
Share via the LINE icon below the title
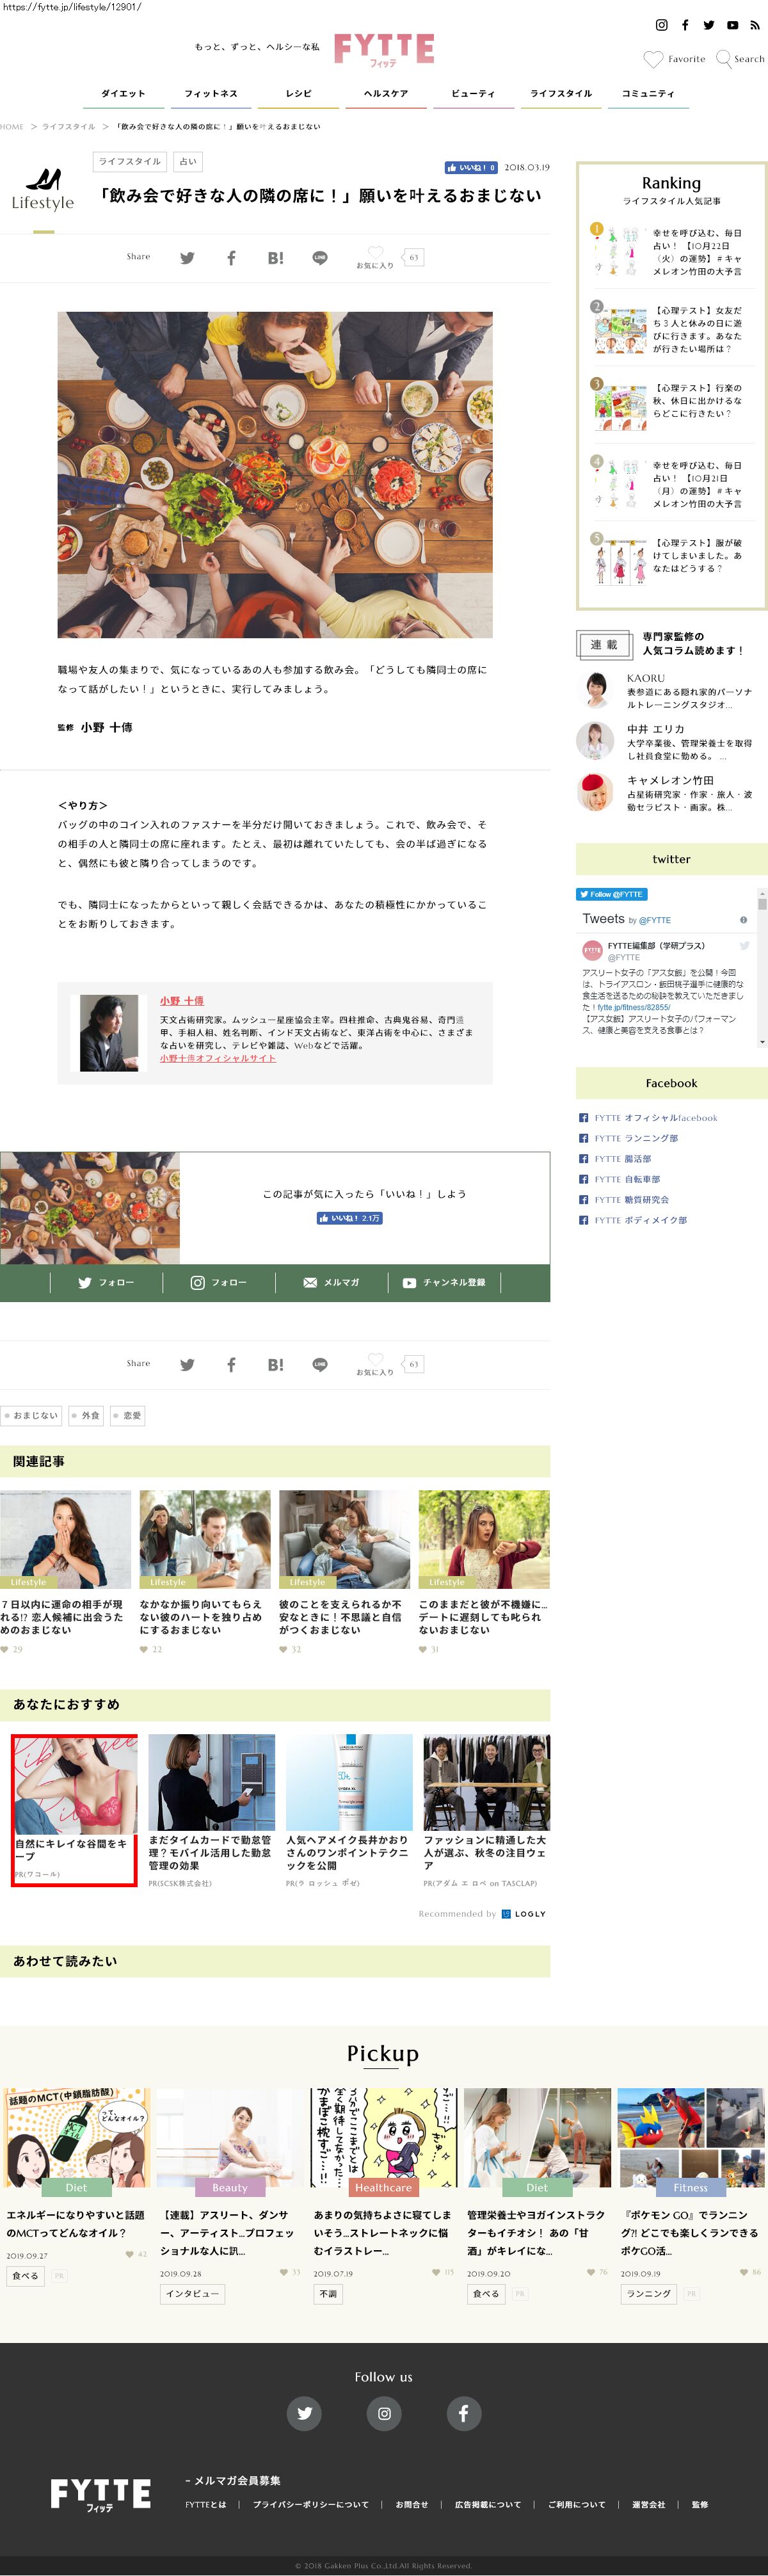click(x=320, y=258)
